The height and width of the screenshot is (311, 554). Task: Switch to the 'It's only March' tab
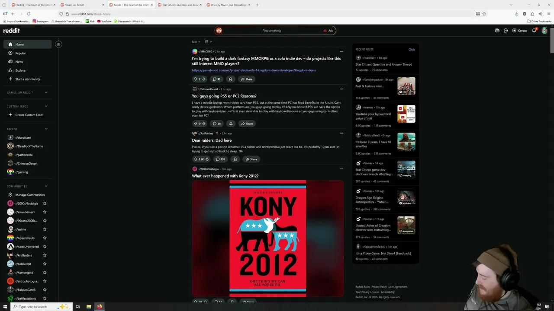point(228,5)
